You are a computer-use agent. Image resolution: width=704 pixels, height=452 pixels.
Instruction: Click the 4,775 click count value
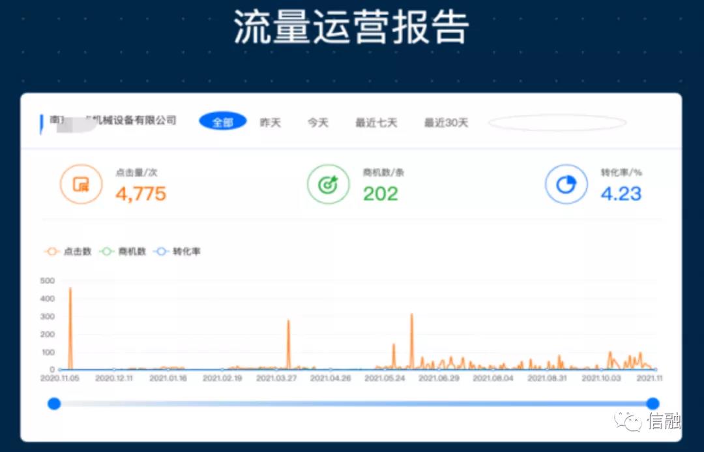[141, 194]
